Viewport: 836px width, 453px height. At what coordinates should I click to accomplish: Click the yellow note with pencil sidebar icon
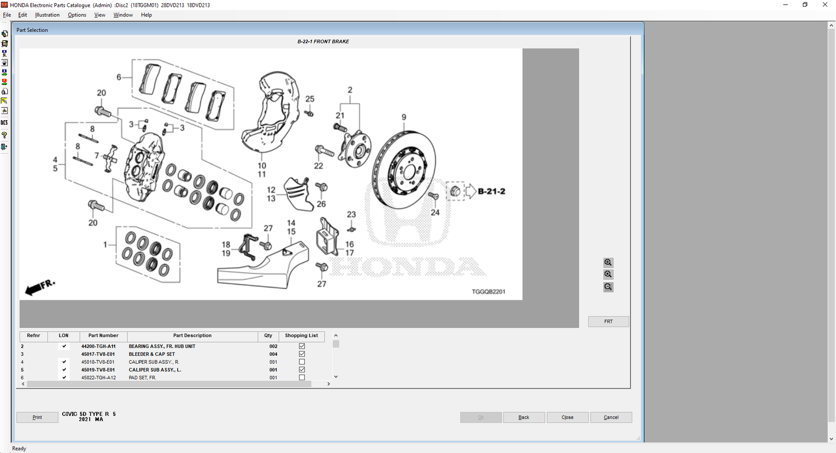coord(5,101)
